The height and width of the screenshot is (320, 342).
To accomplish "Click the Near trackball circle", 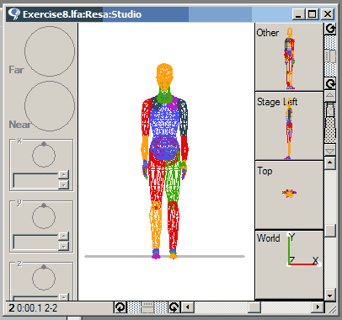I will pyautogui.click(x=50, y=106).
